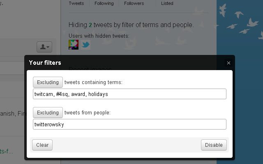Screen dimensions: 263x164
Task: Toggle Excluding for tweets containing terms
Action: click(48, 82)
